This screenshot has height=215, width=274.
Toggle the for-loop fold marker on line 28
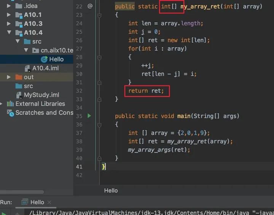point(99,57)
